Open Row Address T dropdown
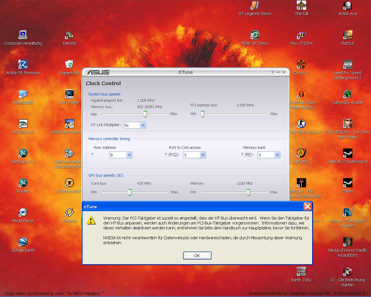This screenshot has height=297, width=371. point(129,155)
